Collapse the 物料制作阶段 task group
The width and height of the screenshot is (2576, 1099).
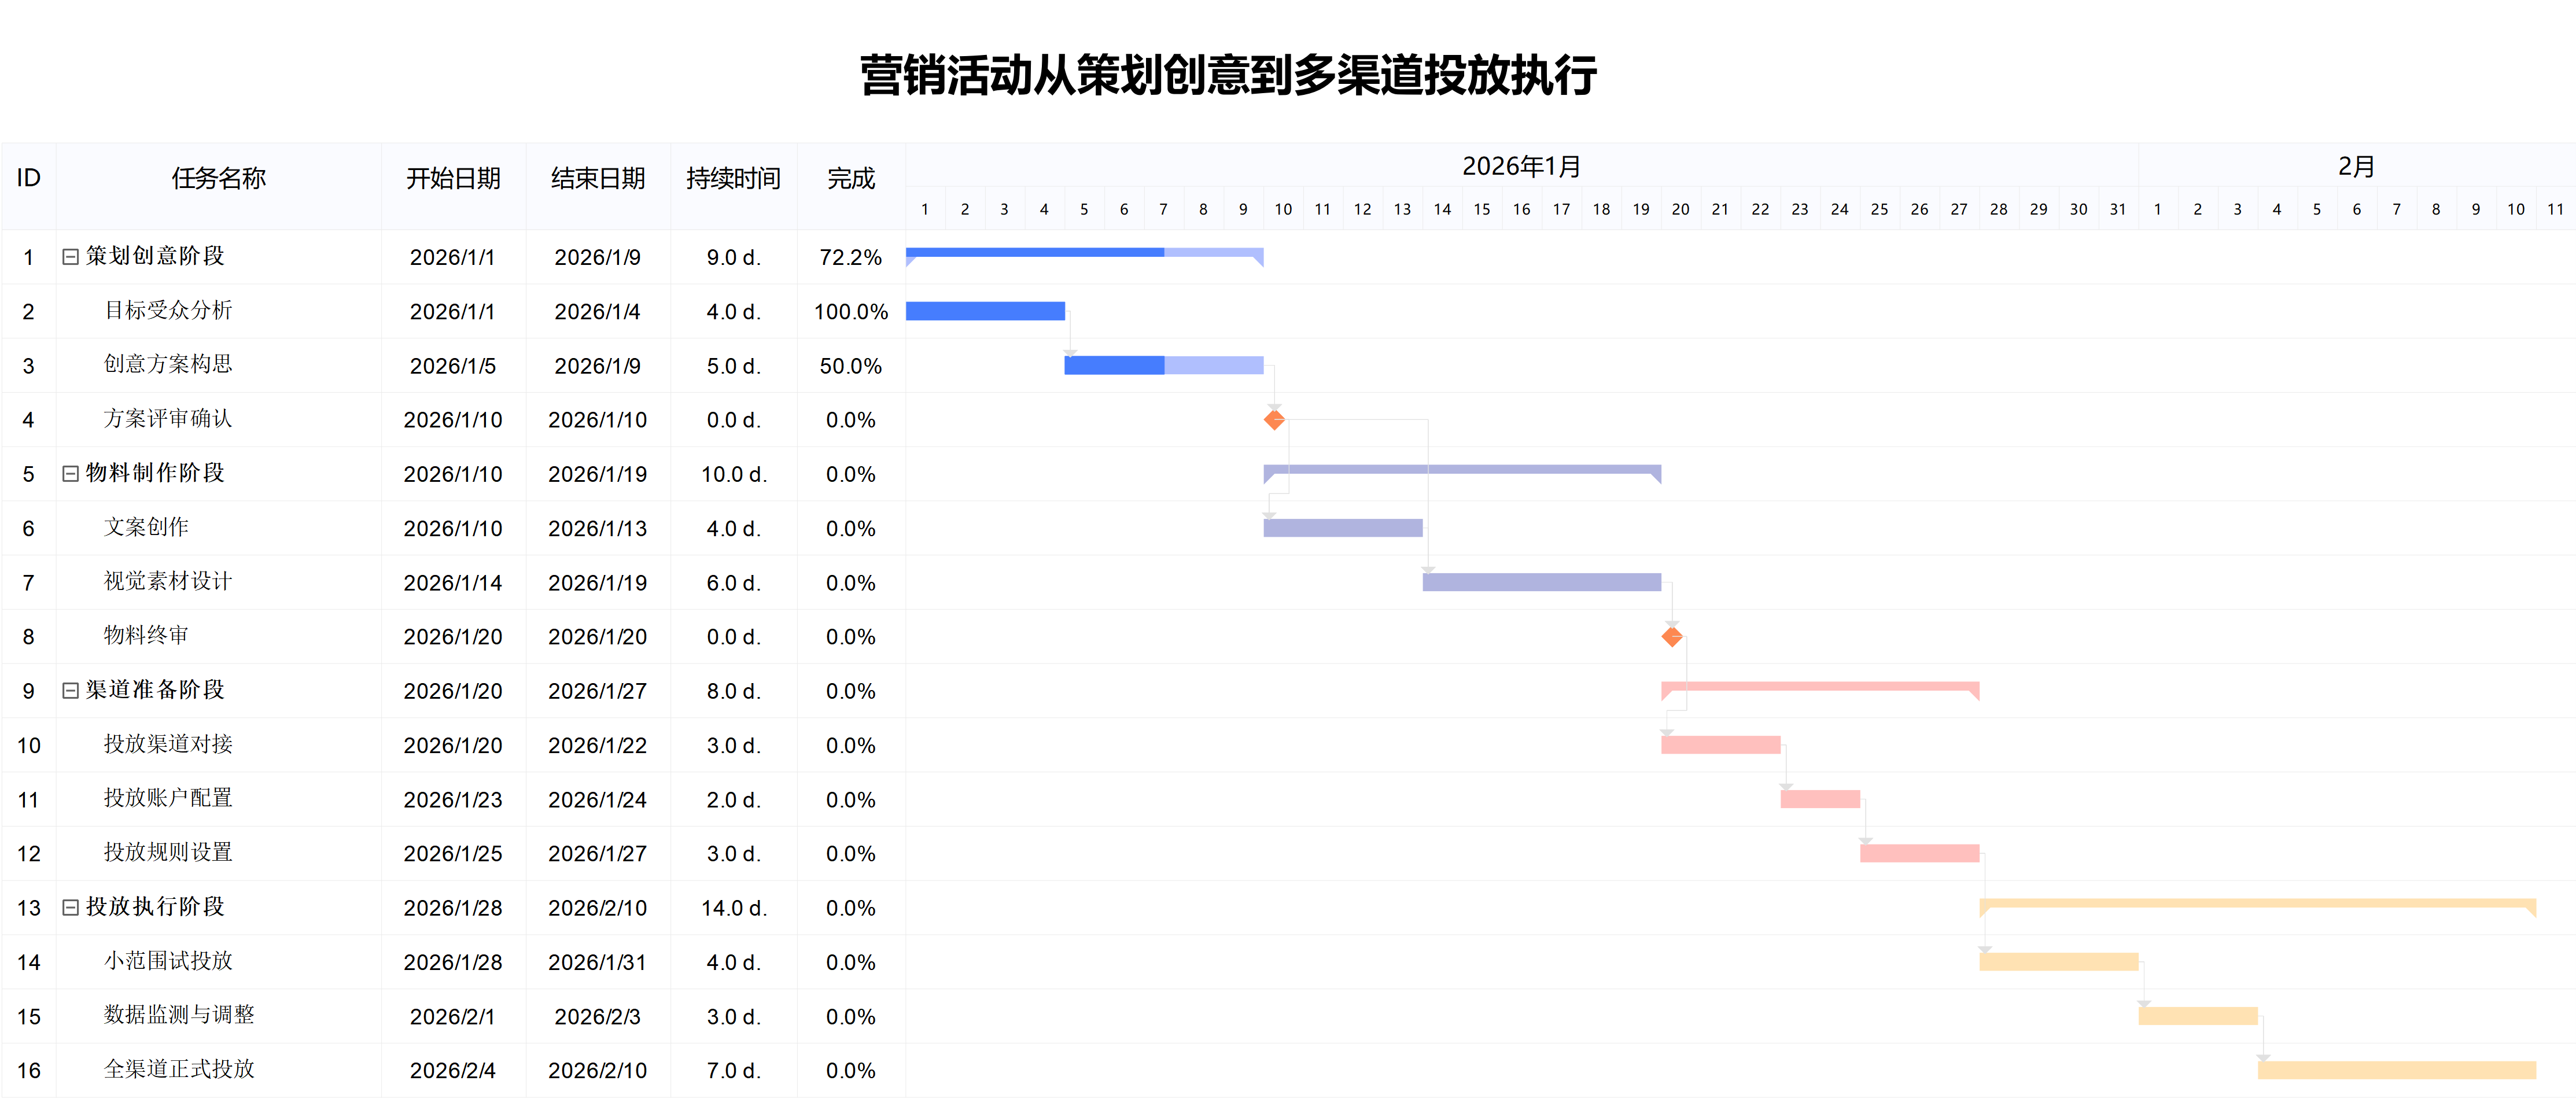coord(70,474)
